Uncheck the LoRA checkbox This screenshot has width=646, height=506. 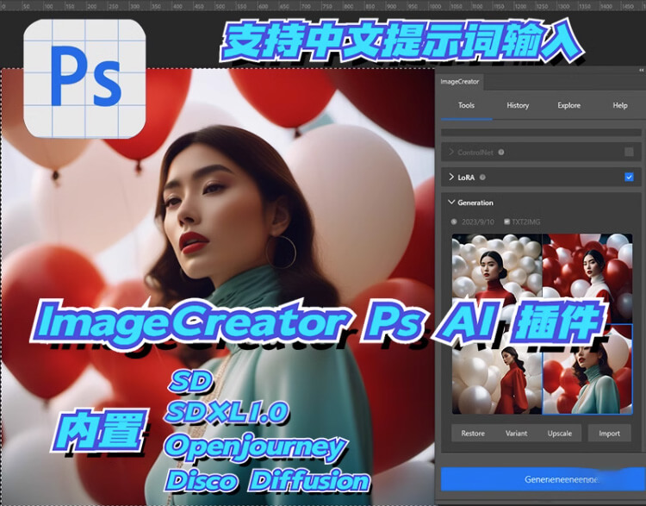tap(629, 177)
